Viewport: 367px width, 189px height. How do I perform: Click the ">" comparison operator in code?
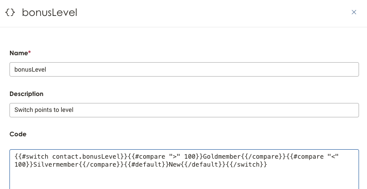tap(175, 157)
